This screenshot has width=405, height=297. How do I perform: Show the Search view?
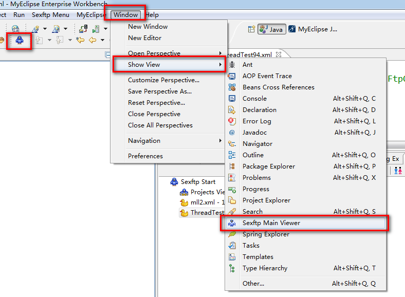click(306, 212)
